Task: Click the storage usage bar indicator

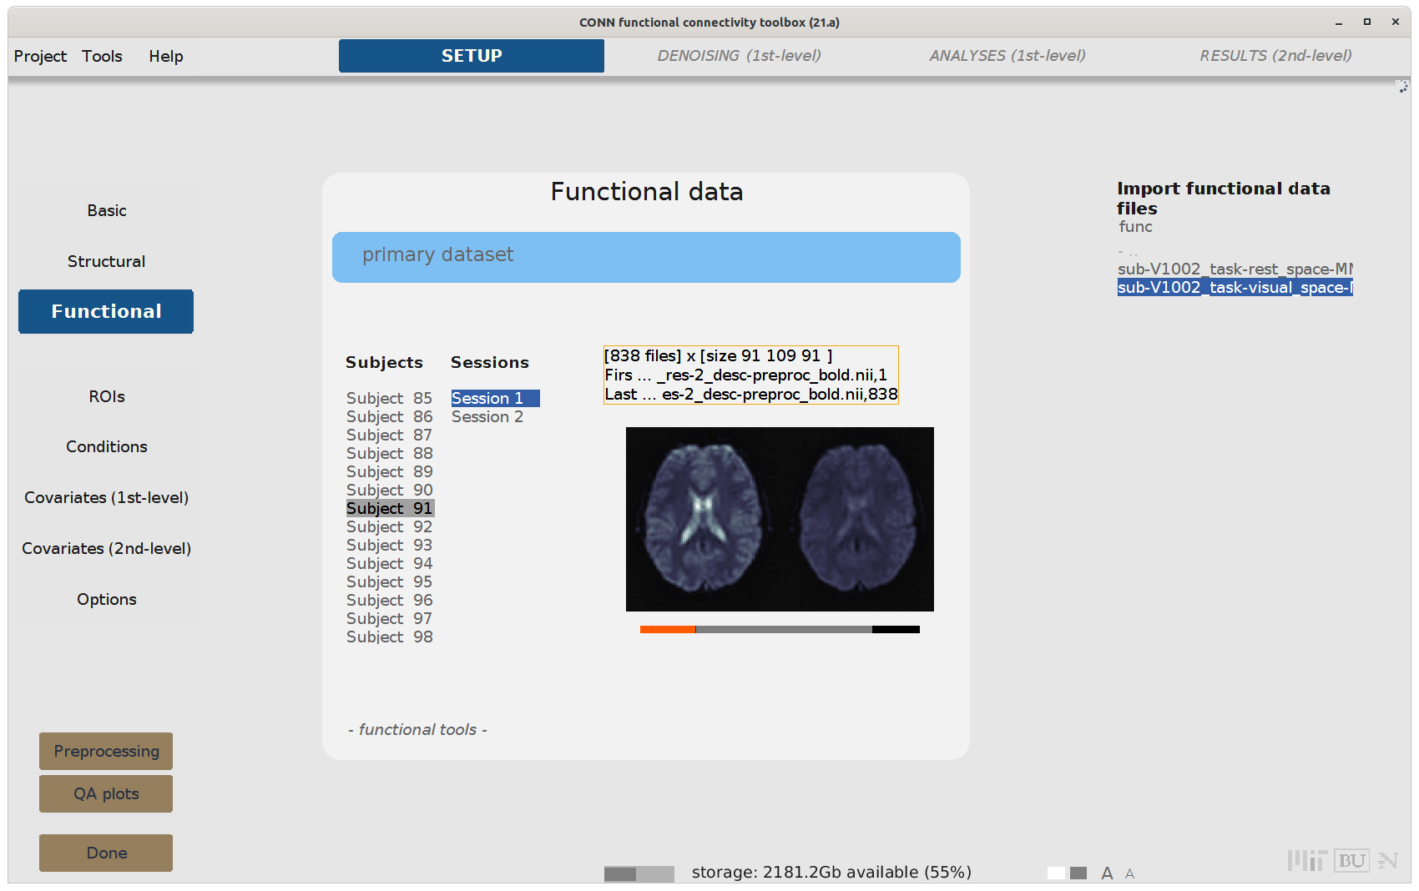Action: click(639, 873)
